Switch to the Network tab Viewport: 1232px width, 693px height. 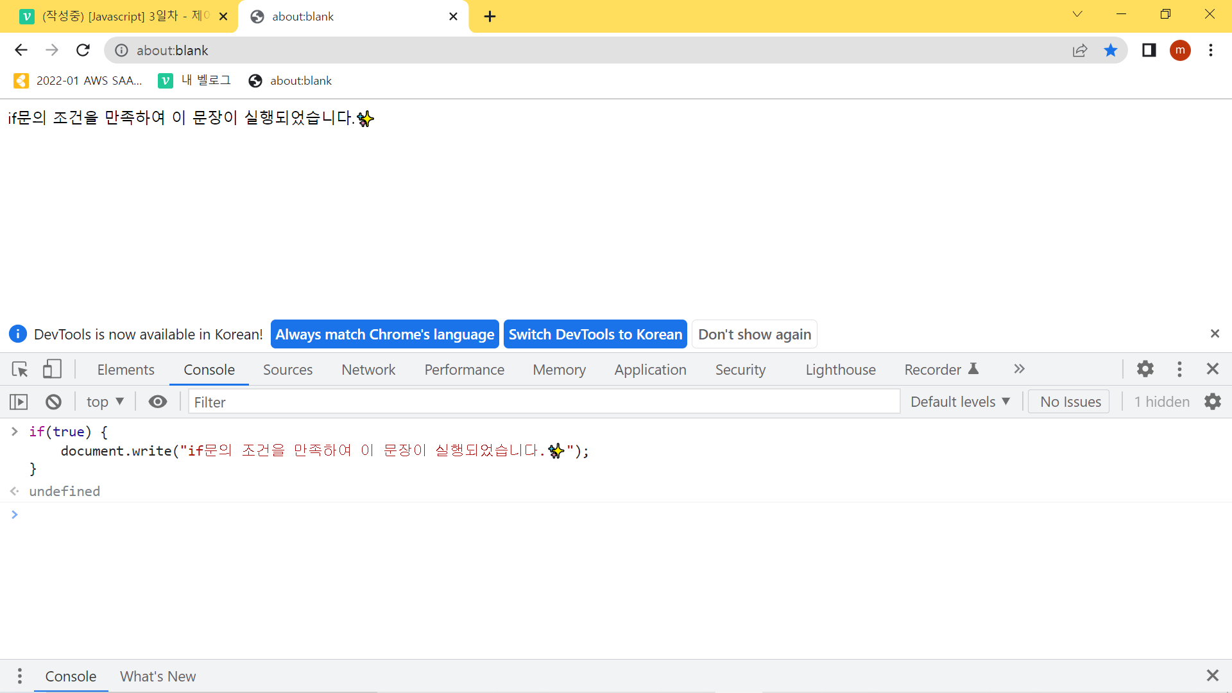368,370
